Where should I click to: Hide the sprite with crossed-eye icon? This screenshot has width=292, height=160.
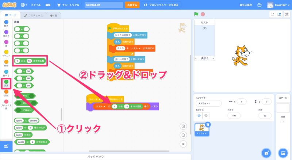click(x=206, y=115)
